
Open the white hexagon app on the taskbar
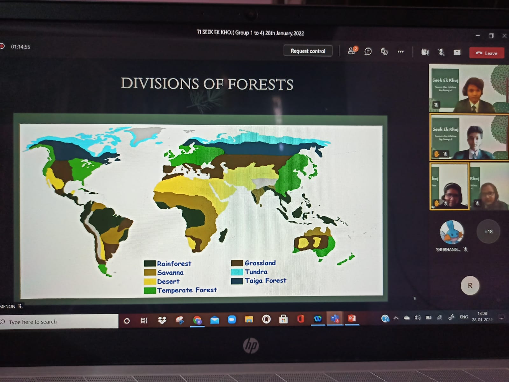coord(266,319)
